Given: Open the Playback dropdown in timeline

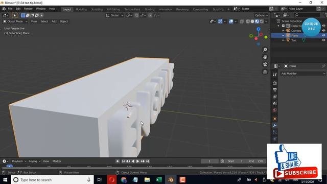Looking at the screenshot, I should [19, 162].
